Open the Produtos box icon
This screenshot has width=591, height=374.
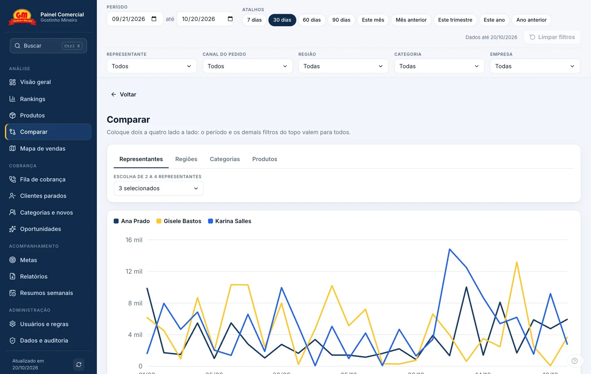(12, 115)
